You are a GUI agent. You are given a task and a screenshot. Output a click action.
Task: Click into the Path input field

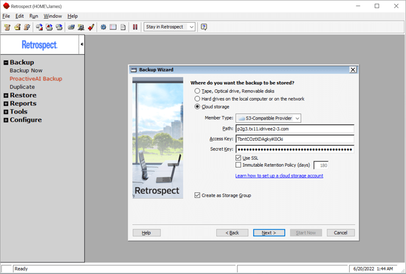click(x=295, y=129)
